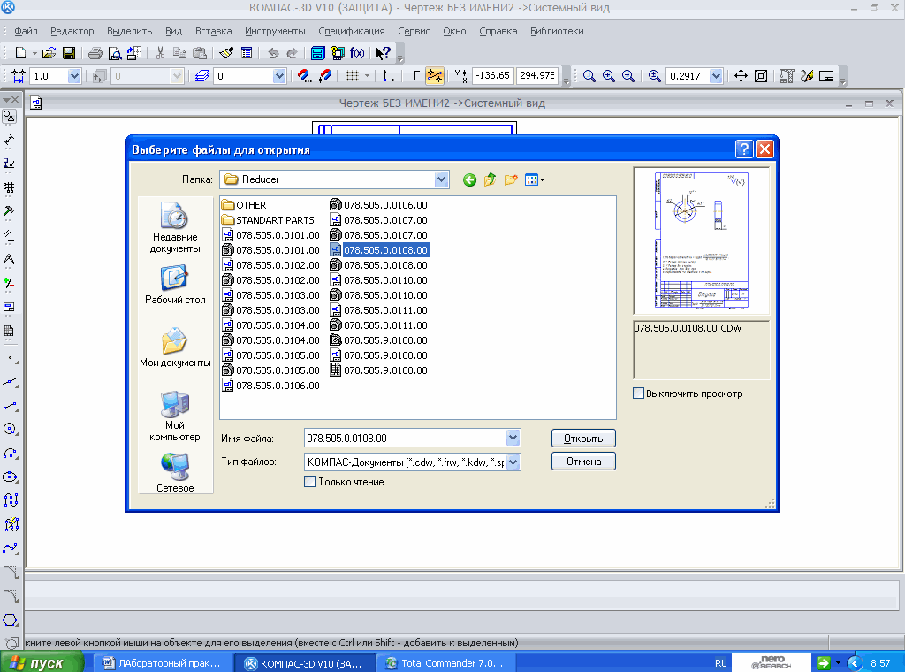The image size is (905, 672).
Task: Click the Go back green arrow icon
Action: tap(470, 179)
